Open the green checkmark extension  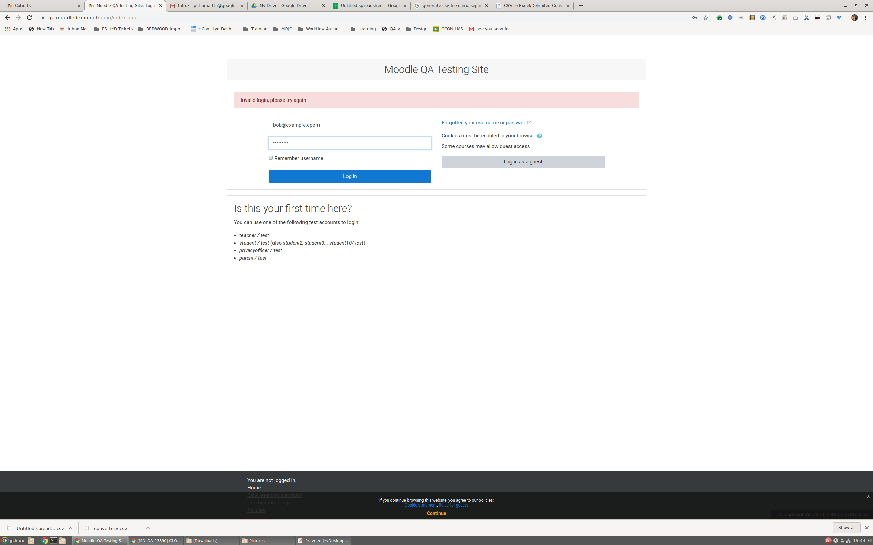(x=719, y=18)
